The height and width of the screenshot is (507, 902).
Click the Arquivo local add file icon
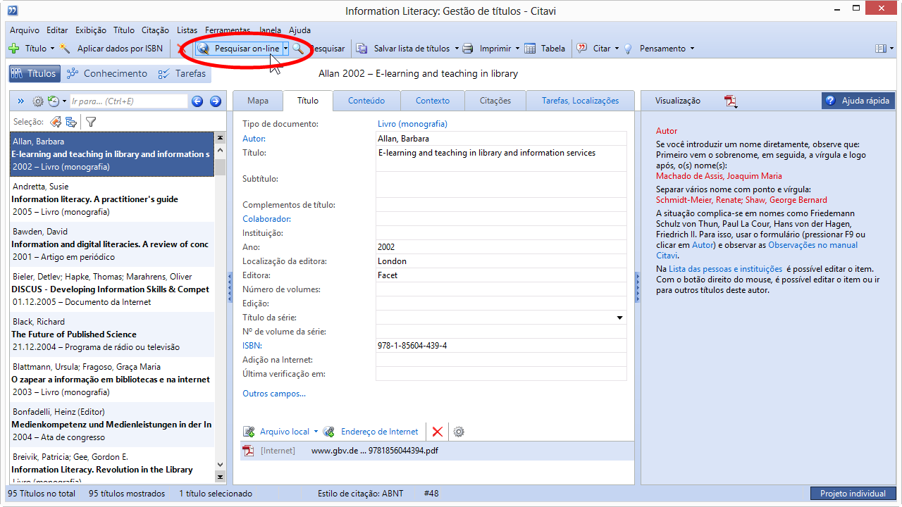[249, 432]
